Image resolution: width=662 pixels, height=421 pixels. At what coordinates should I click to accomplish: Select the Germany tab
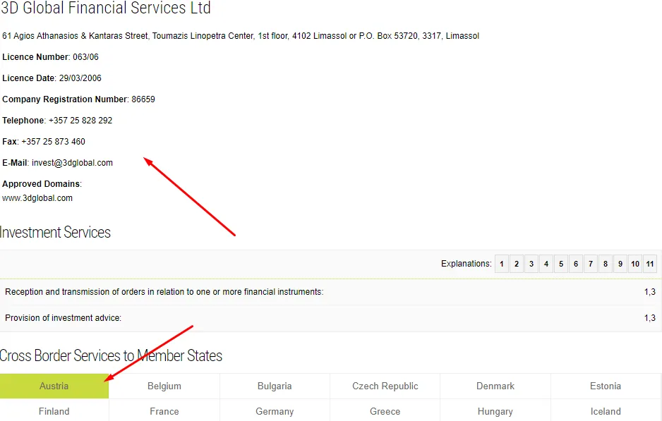pyautogui.click(x=275, y=411)
